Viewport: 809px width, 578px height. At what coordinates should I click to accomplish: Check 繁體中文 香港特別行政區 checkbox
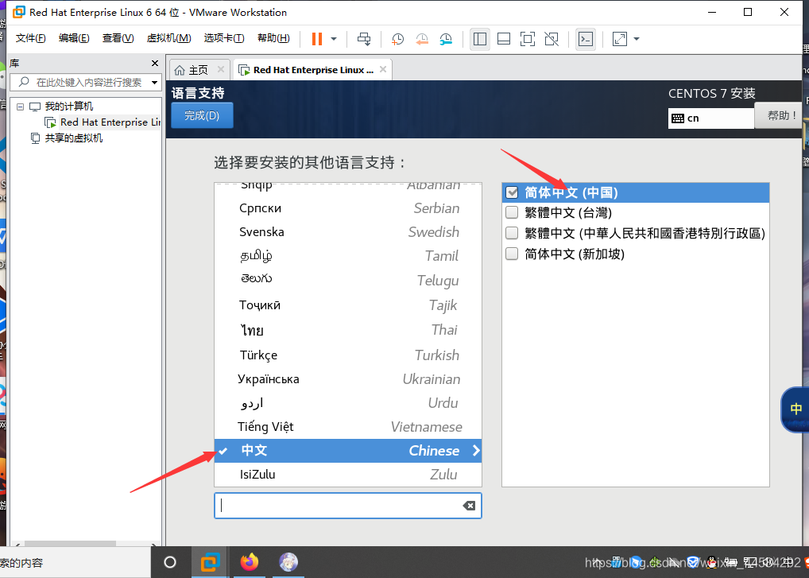(x=512, y=233)
